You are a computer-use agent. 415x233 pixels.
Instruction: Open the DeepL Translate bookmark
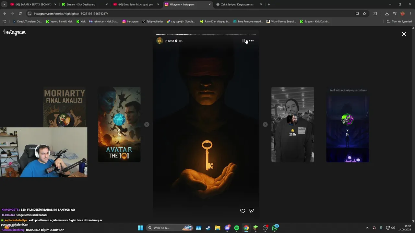[x=27, y=22]
